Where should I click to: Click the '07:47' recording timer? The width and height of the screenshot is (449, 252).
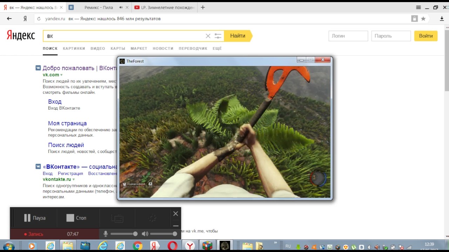(73, 234)
